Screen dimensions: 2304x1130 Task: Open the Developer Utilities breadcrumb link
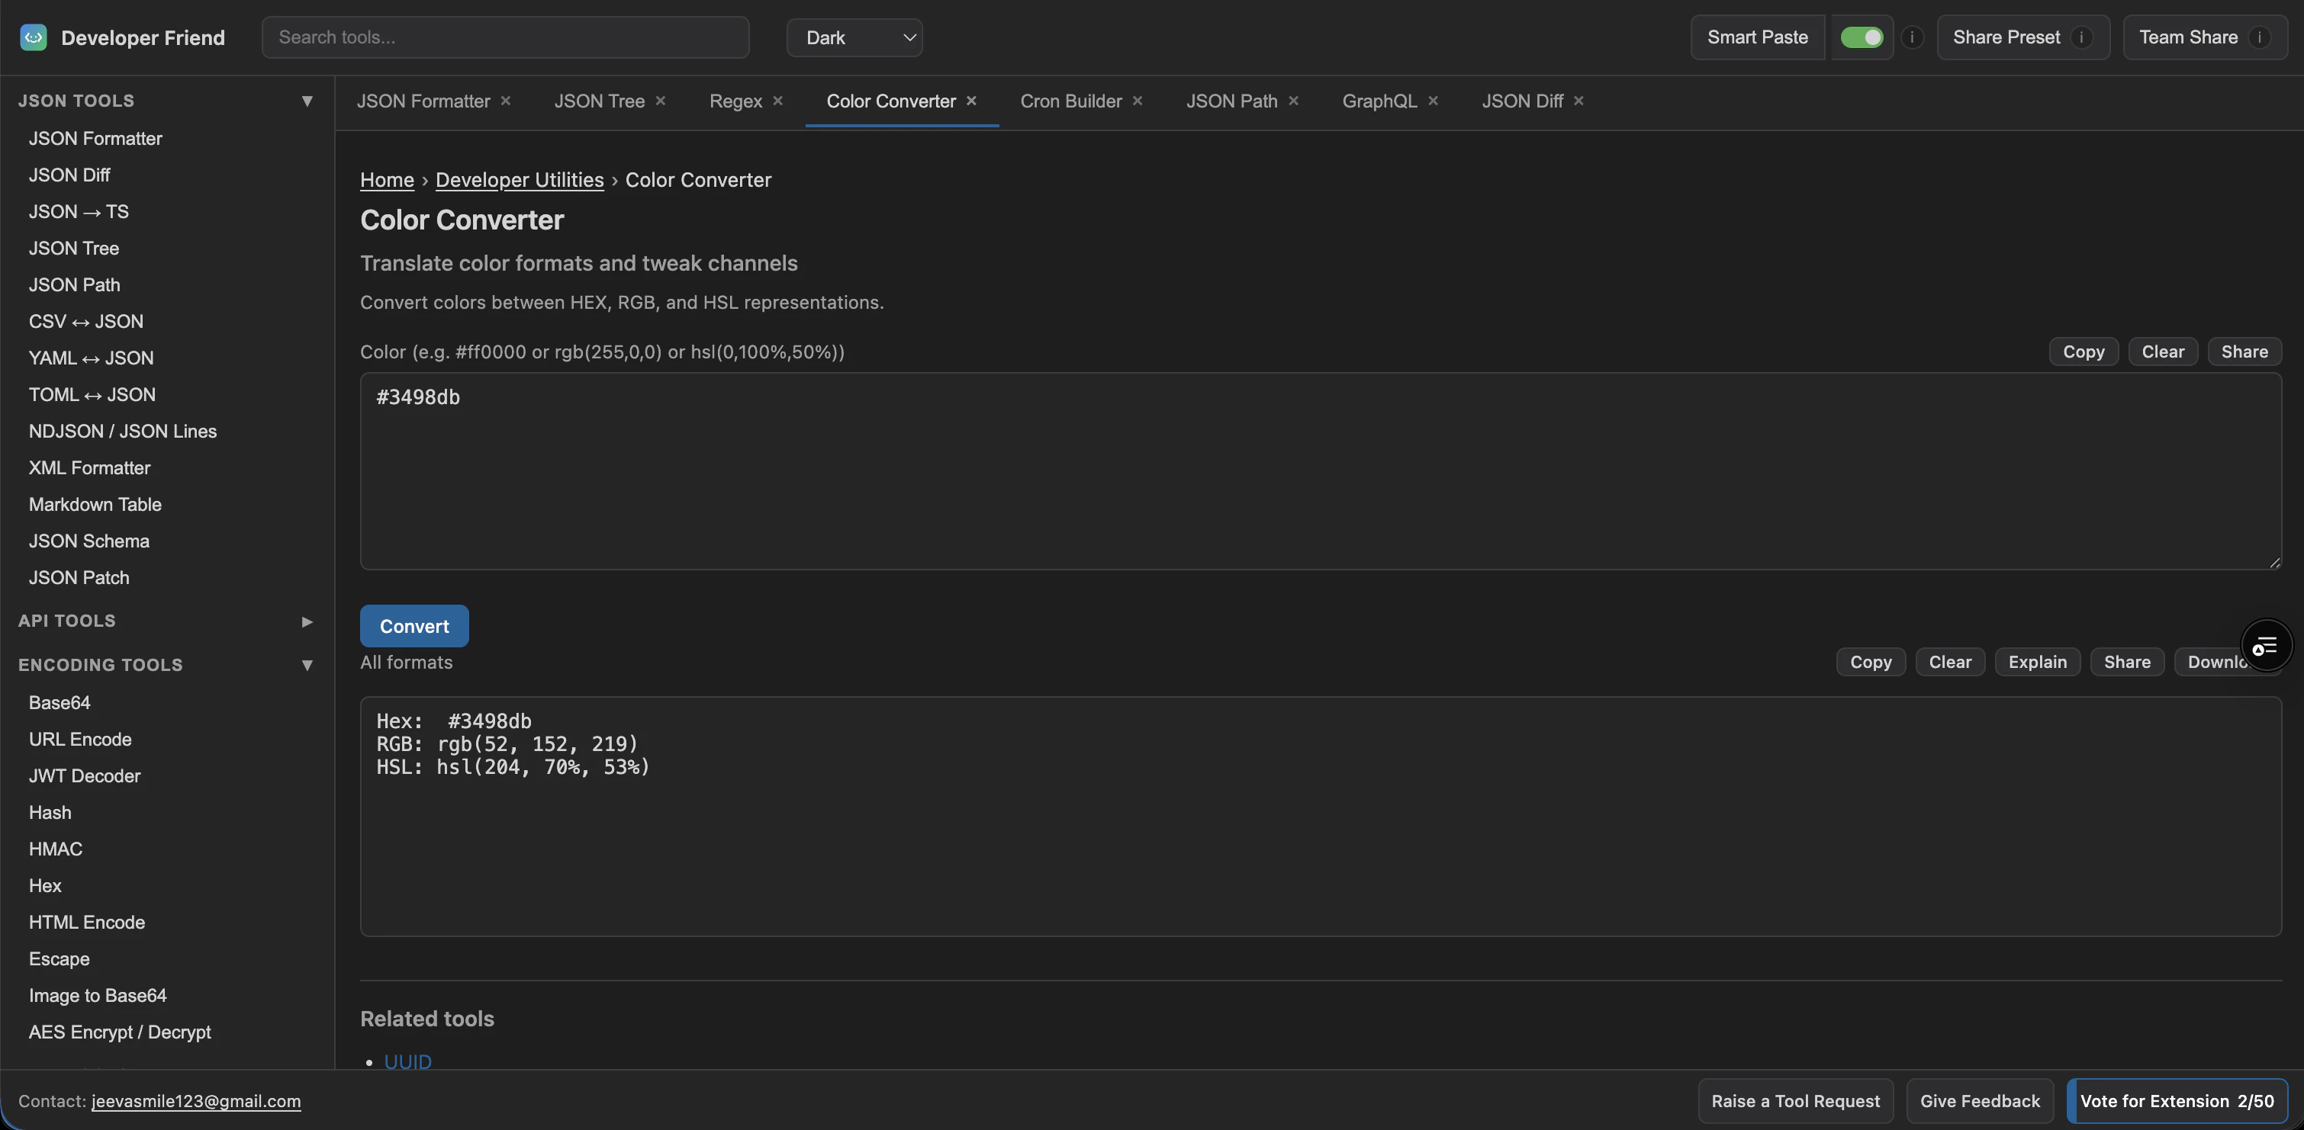click(x=520, y=180)
